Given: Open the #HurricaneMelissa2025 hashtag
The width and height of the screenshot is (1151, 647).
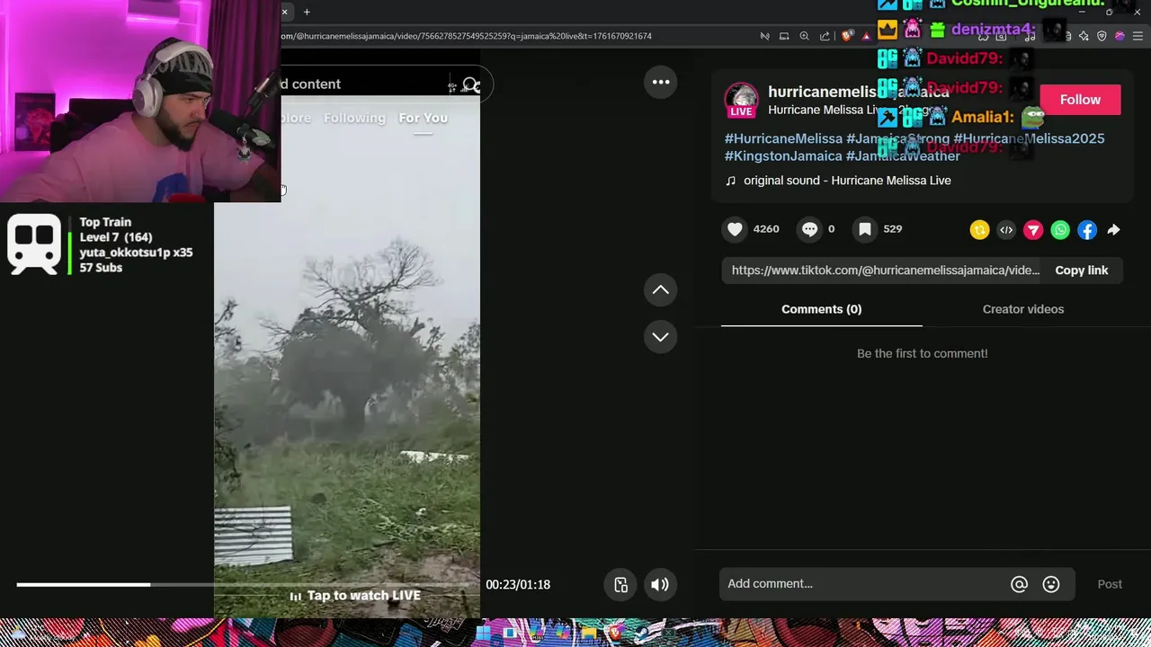Looking at the screenshot, I should 1029,138.
